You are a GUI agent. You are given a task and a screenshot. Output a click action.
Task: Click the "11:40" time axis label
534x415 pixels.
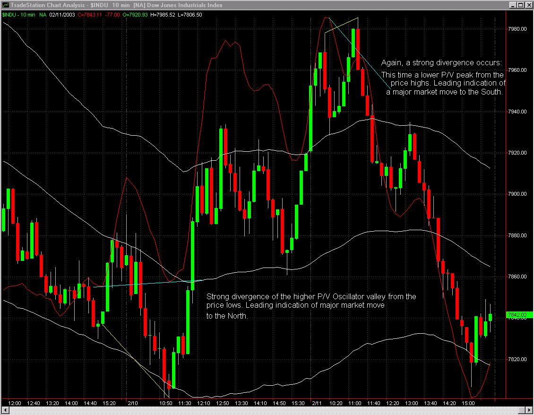[374, 403]
